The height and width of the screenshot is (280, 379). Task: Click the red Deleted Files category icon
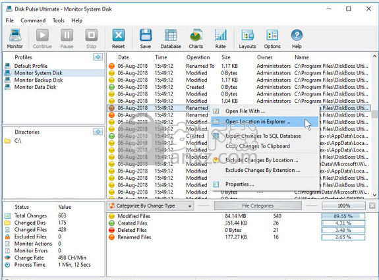click(x=111, y=230)
